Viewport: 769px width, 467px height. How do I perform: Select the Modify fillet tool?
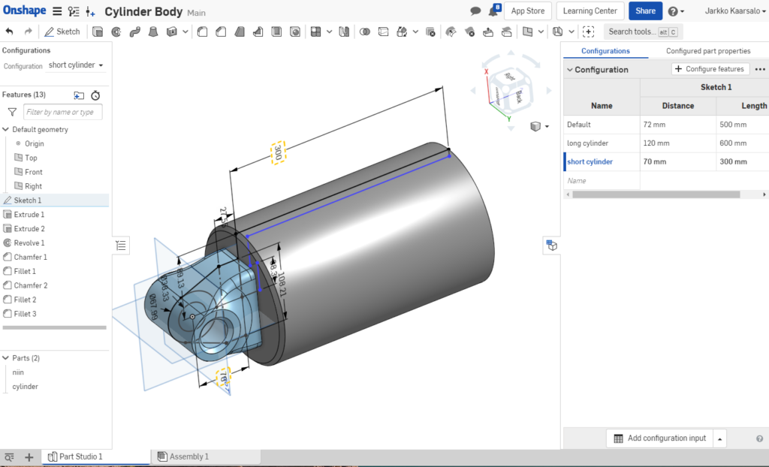pos(451,32)
